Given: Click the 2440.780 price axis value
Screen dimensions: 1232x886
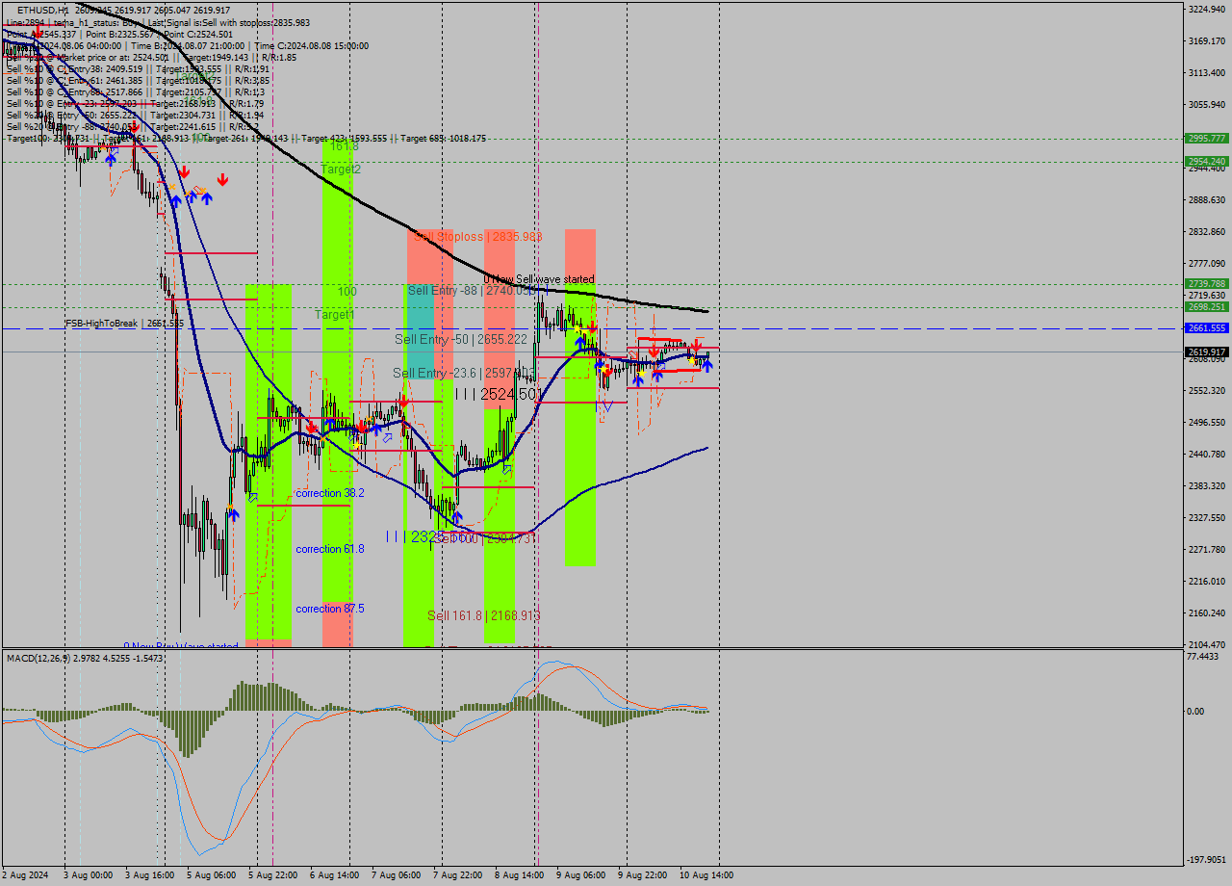Looking at the screenshot, I should click(x=1207, y=454).
